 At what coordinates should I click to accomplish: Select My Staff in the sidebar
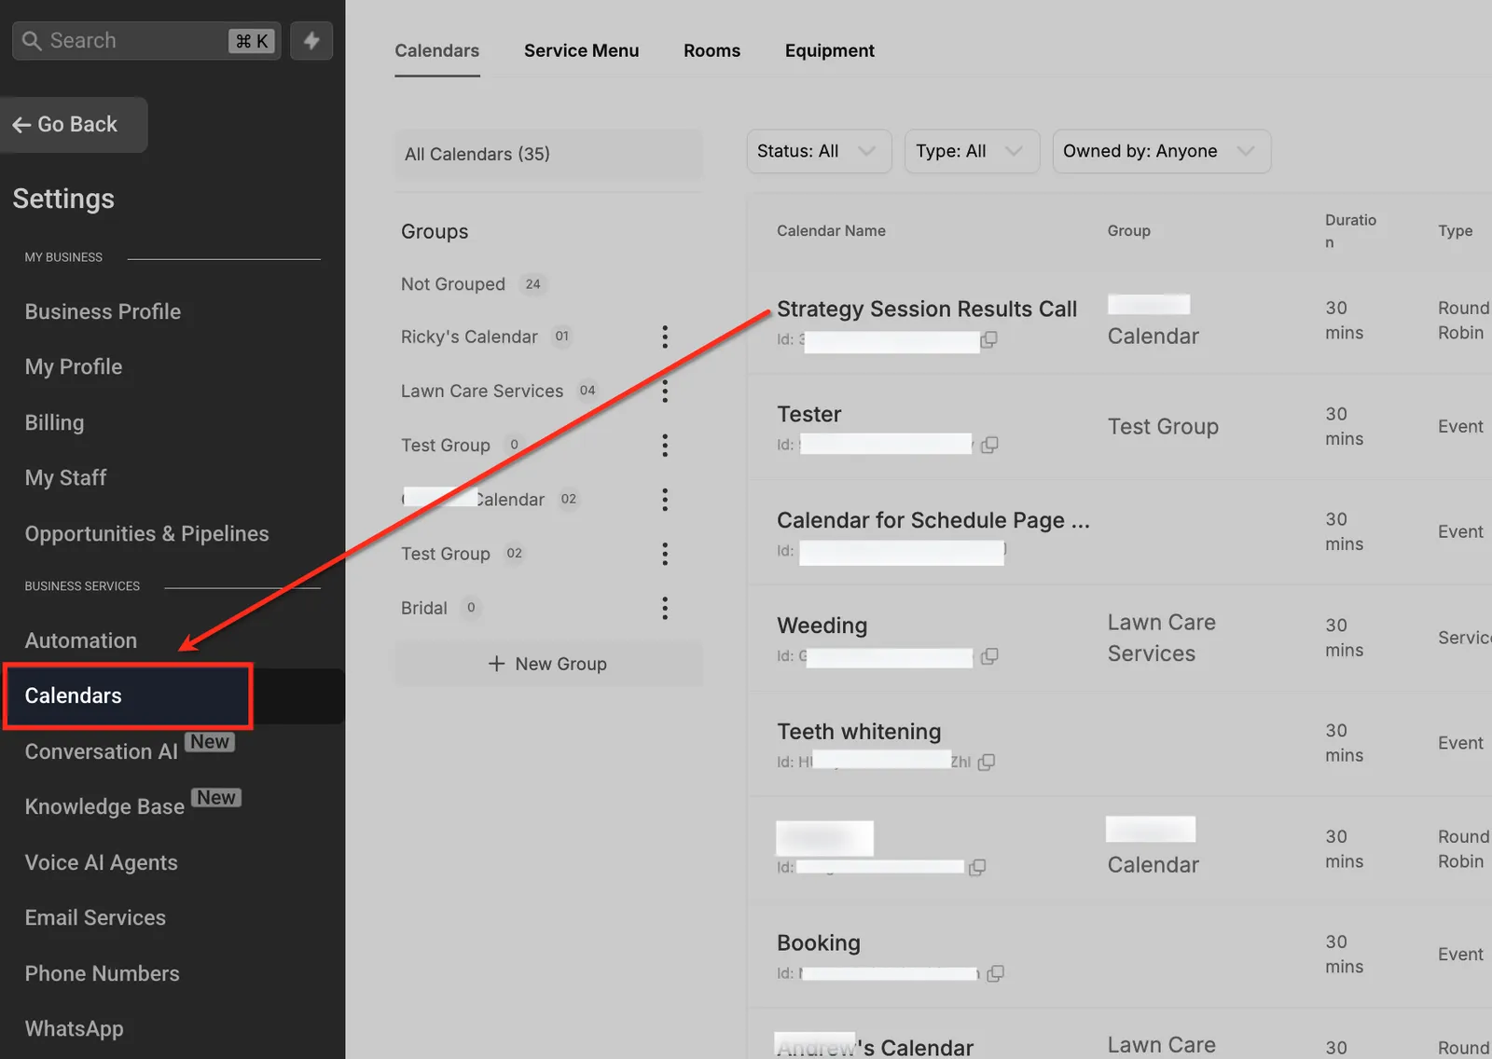[x=65, y=478]
